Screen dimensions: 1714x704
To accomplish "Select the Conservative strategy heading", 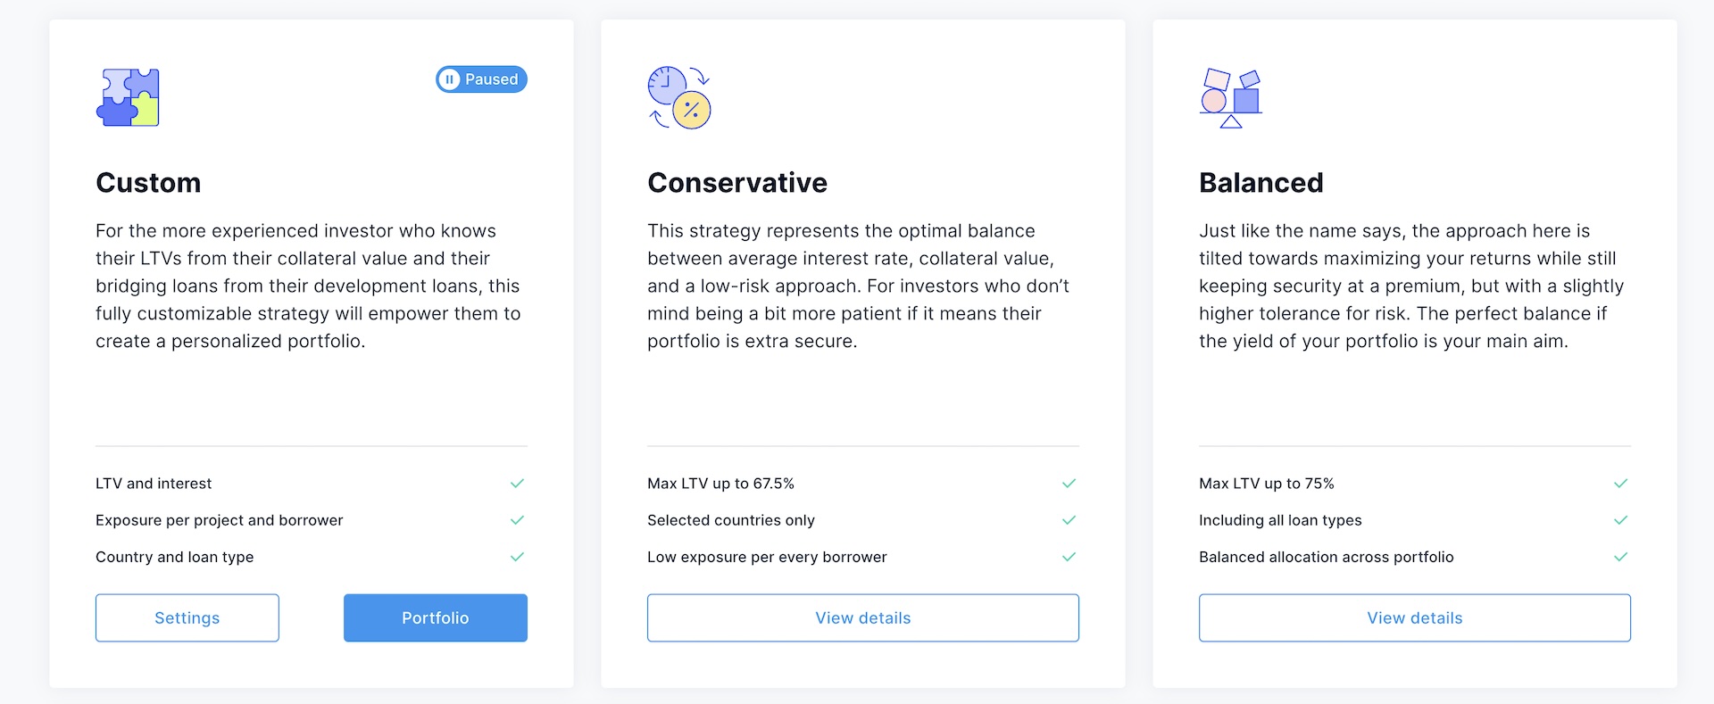I will tap(737, 183).
